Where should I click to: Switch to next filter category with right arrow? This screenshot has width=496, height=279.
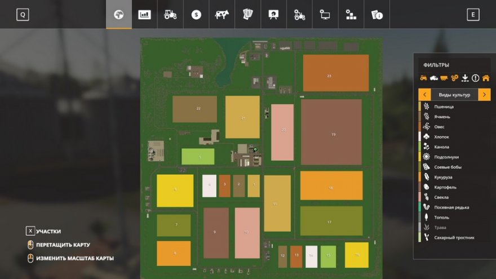coord(484,95)
